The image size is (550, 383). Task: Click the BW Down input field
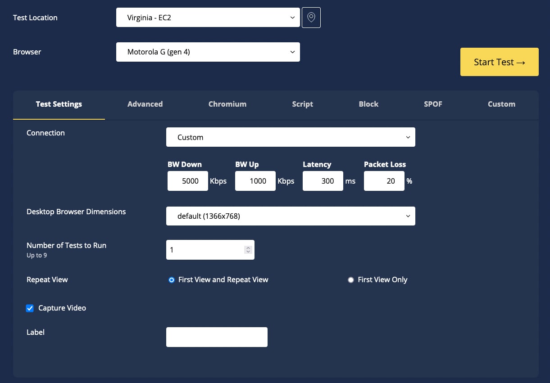pos(188,181)
